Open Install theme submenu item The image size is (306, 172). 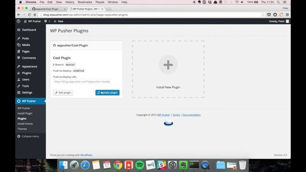click(x=25, y=124)
